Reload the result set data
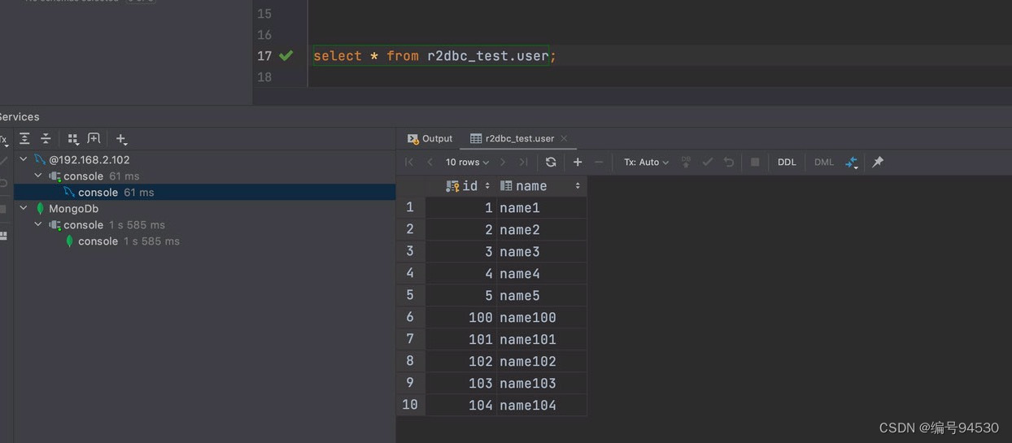This screenshot has height=443, width=1012. 551,162
